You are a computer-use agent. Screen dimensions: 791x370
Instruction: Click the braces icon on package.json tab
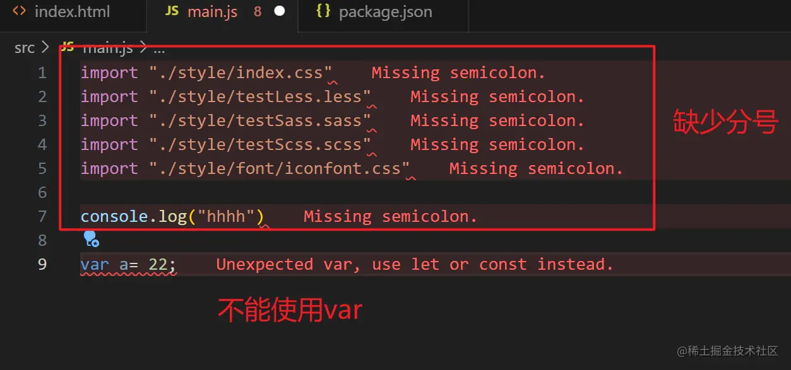pos(323,11)
